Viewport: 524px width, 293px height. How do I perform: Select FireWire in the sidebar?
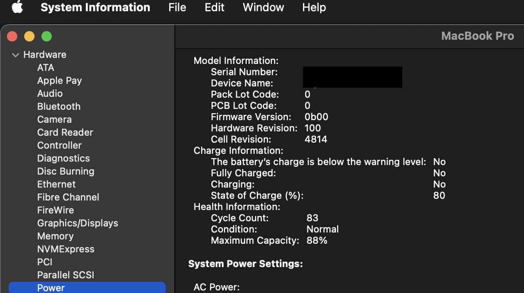[x=56, y=210]
